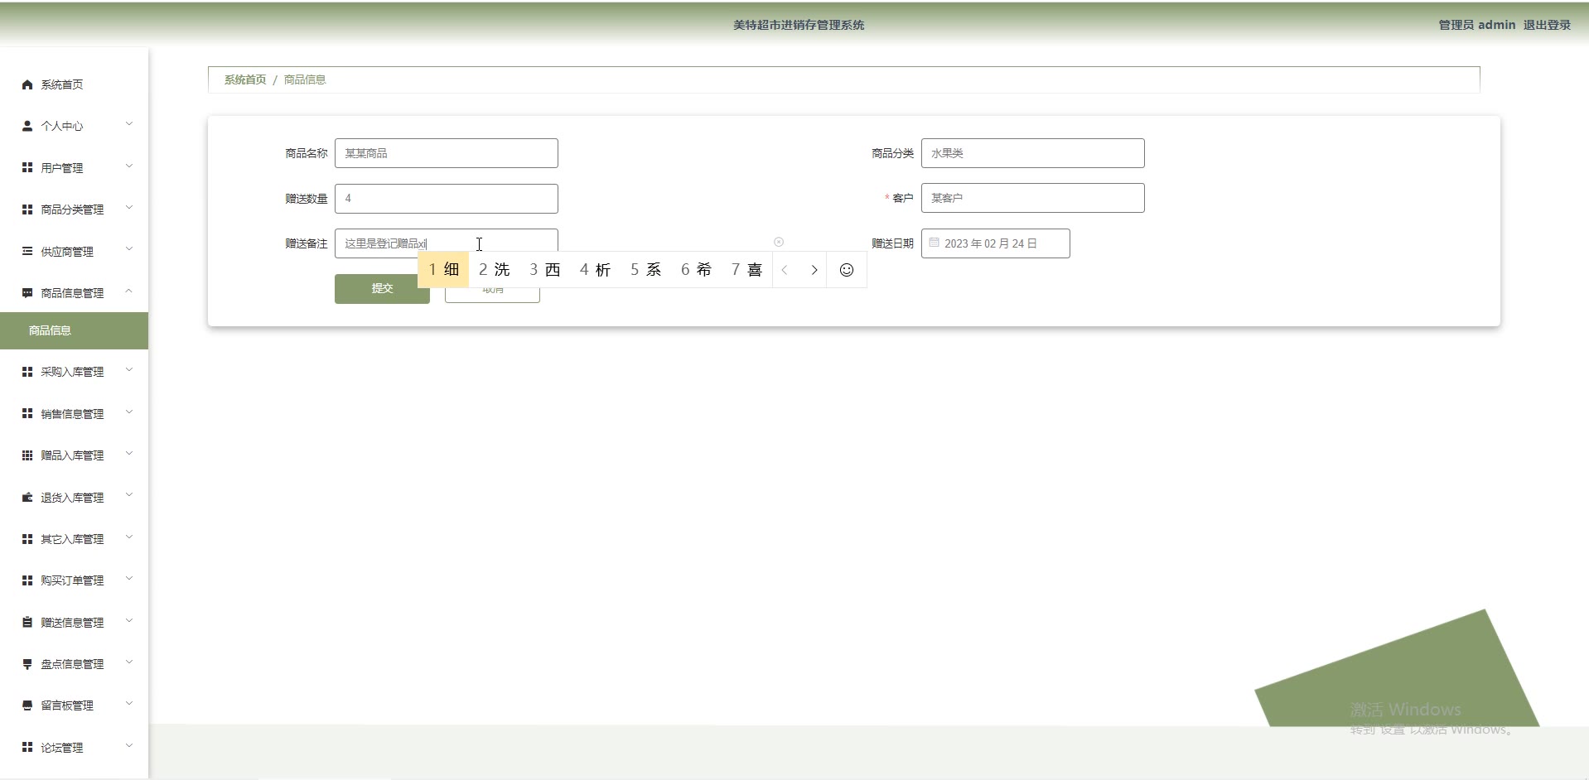Choose IME candidate 2 洗
Image resolution: width=1589 pixels, height=780 pixels.
[495, 270]
